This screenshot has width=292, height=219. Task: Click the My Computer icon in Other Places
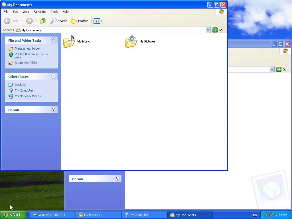coord(11,90)
